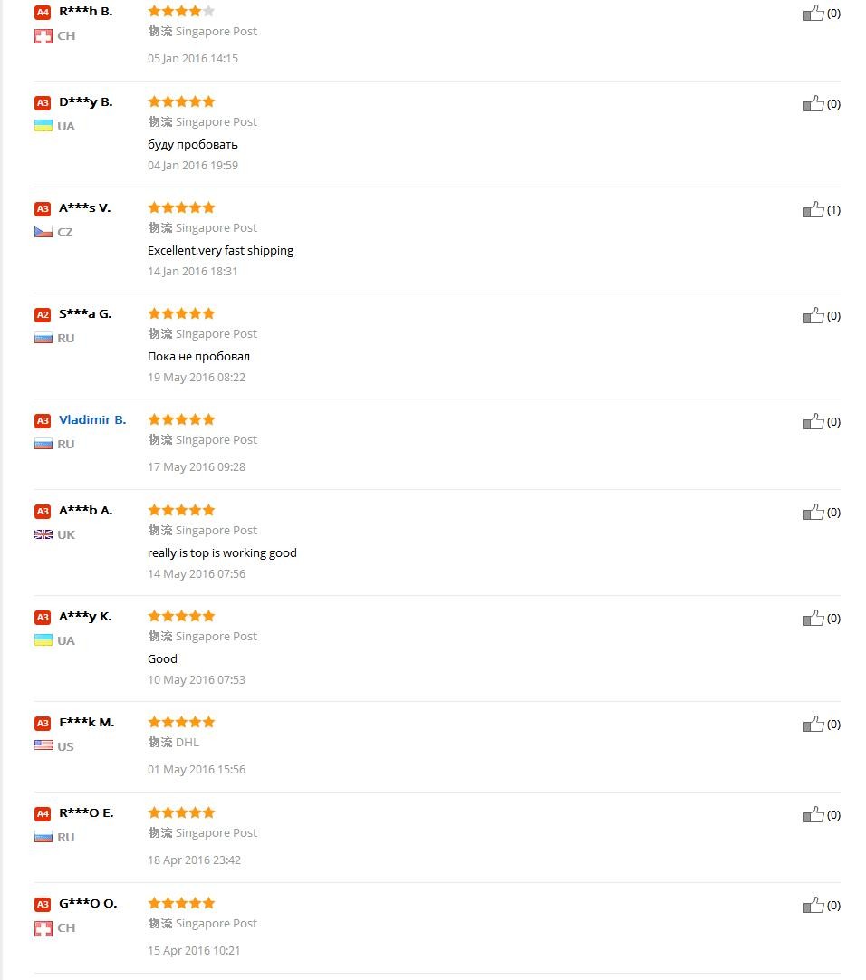The width and height of the screenshot is (866, 980).
Task: Click thumbs-up icon on R***h B. review
Action: [813, 13]
